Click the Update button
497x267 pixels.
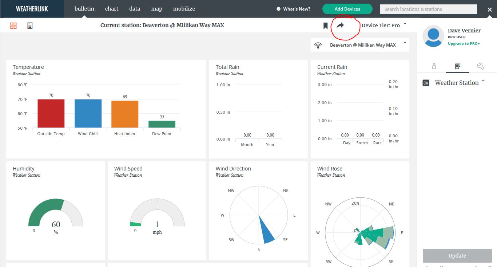(x=457, y=256)
